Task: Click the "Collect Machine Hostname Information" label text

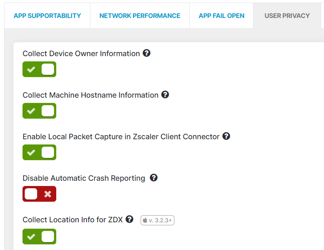Action: [x=90, y=95]
